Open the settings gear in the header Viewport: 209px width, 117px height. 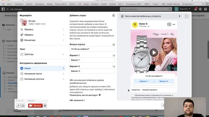coord(200,9)
